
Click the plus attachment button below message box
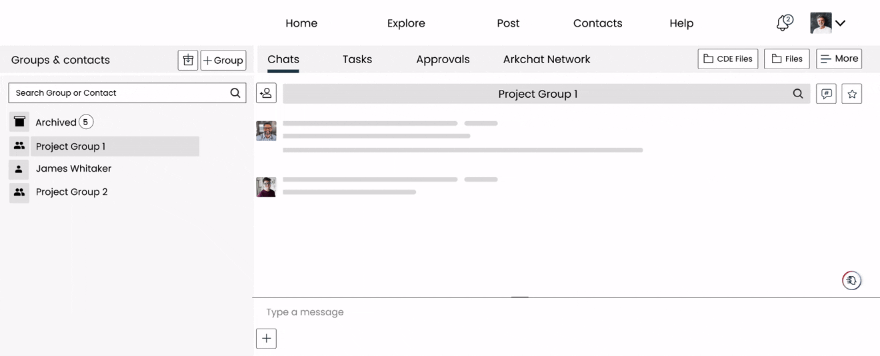pos(266,338)
